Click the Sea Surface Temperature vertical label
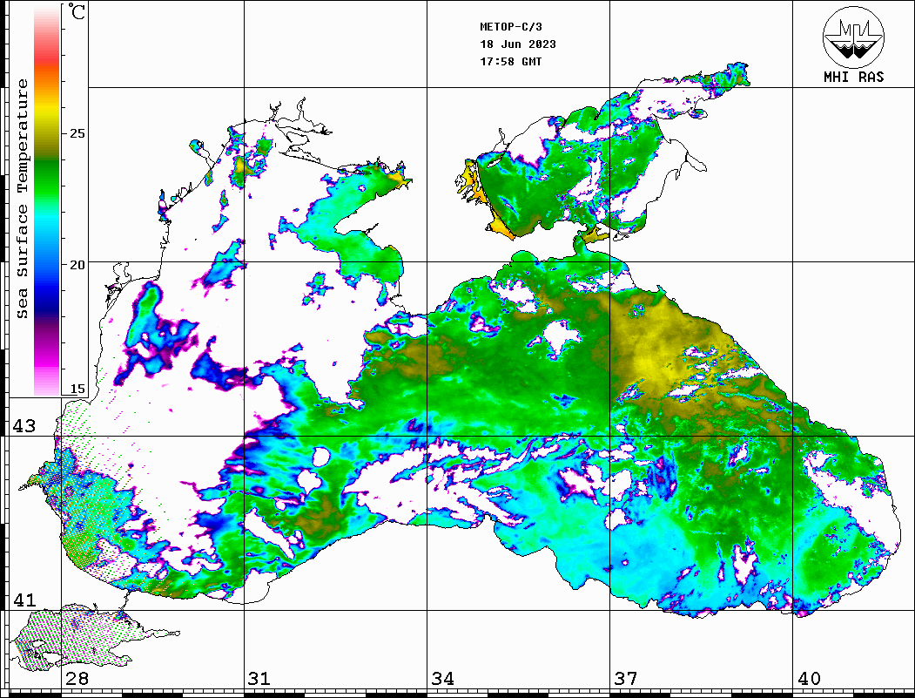Screen dimensions: 915x698 [22, 199]
